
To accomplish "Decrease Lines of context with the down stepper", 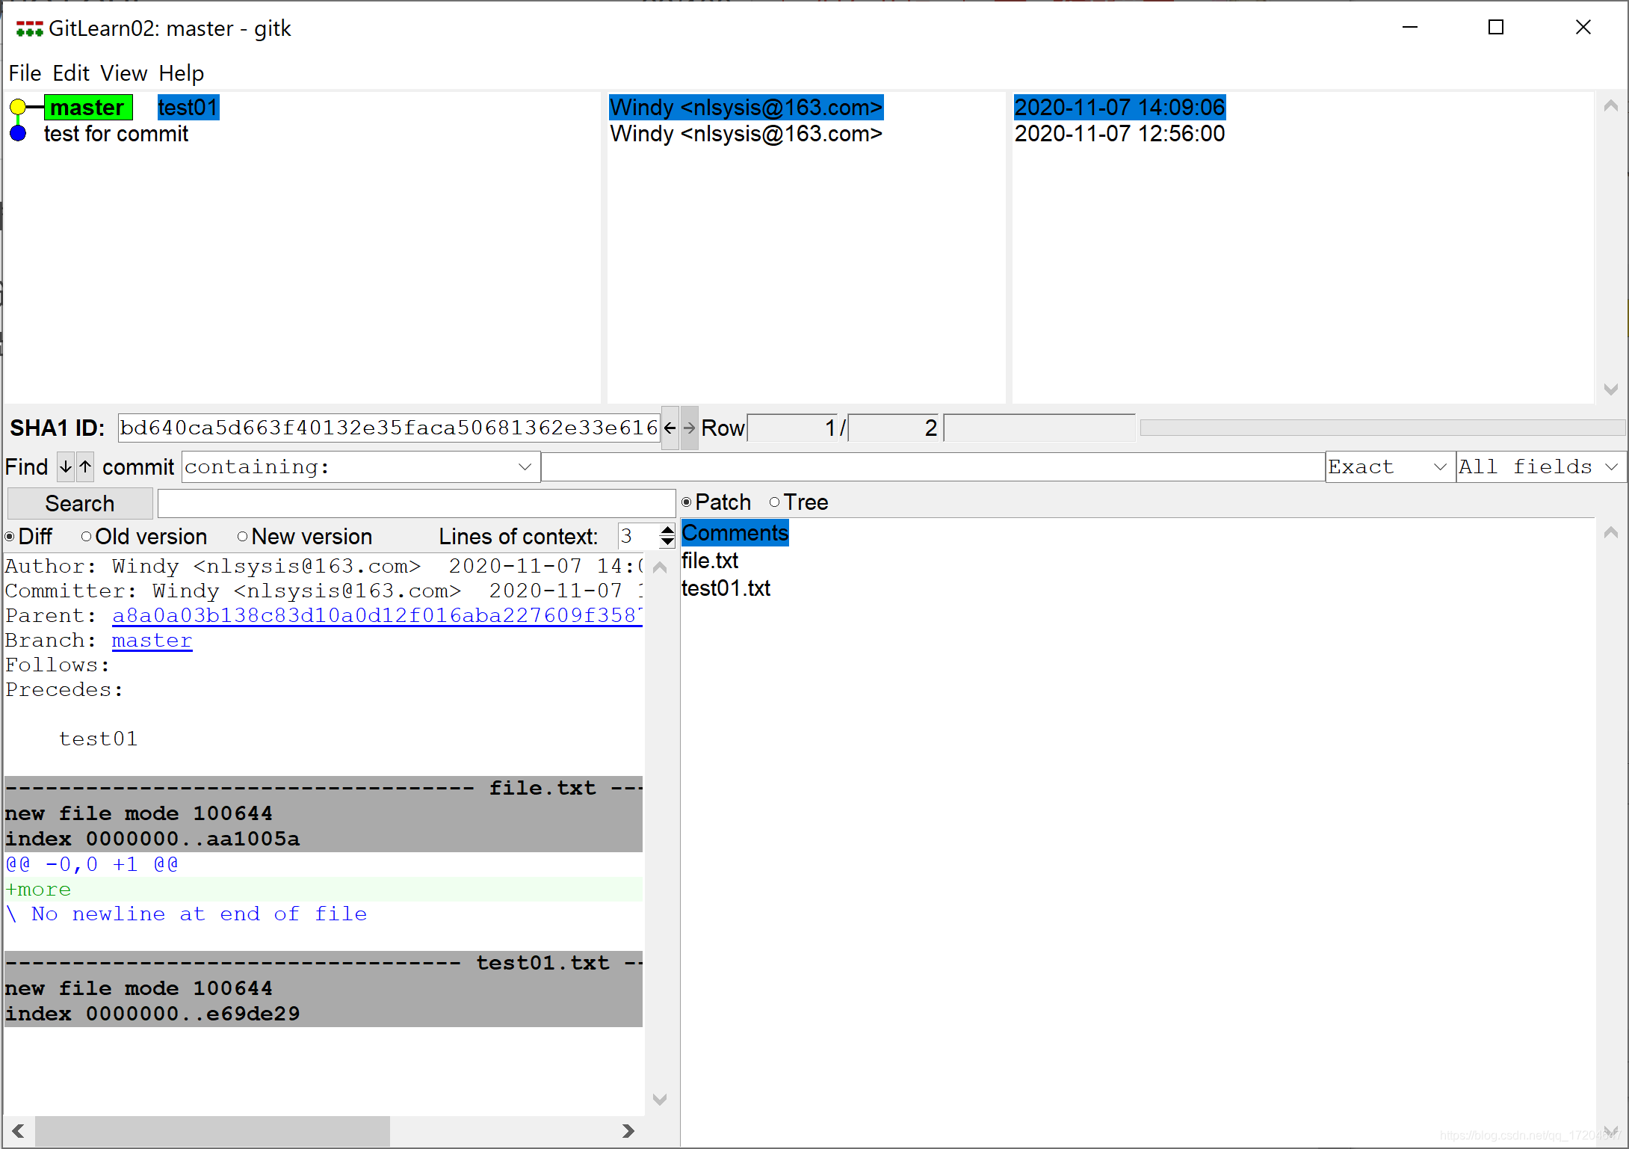I will [x=667, y=543].
